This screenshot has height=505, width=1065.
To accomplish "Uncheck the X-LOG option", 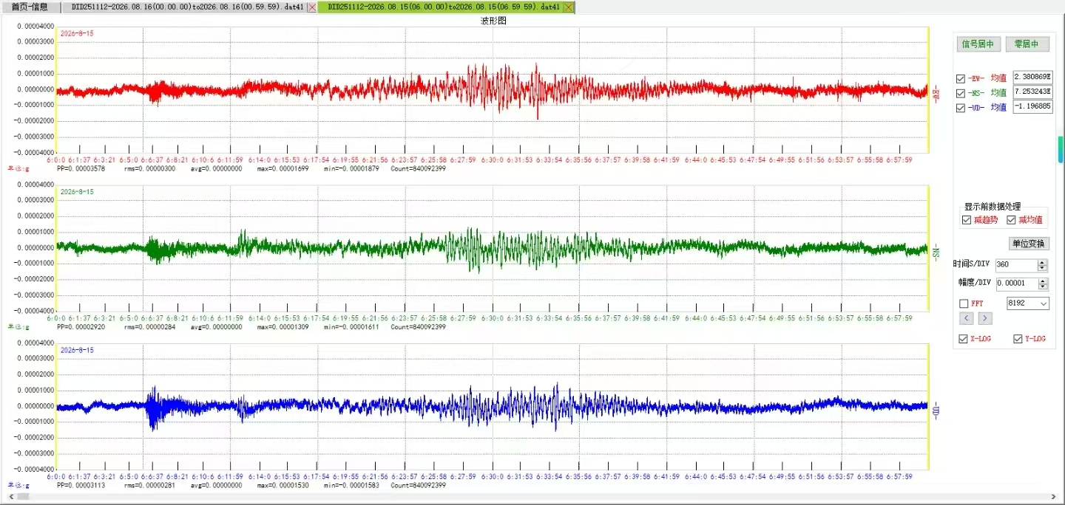I will pos(963,339).
